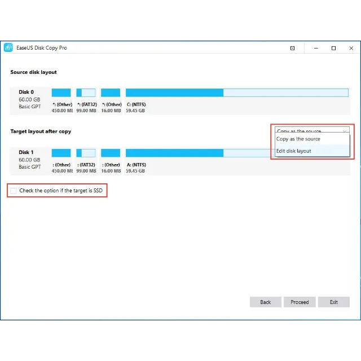Select Disk 1 FAT32 99 MB partition
The image size is (361, 361).
(86, 153)
